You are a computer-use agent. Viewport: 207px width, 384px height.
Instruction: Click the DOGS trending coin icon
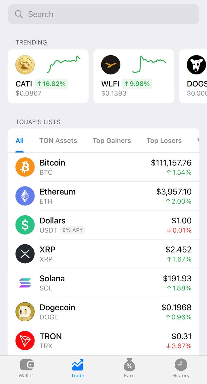tap(196, 65)
